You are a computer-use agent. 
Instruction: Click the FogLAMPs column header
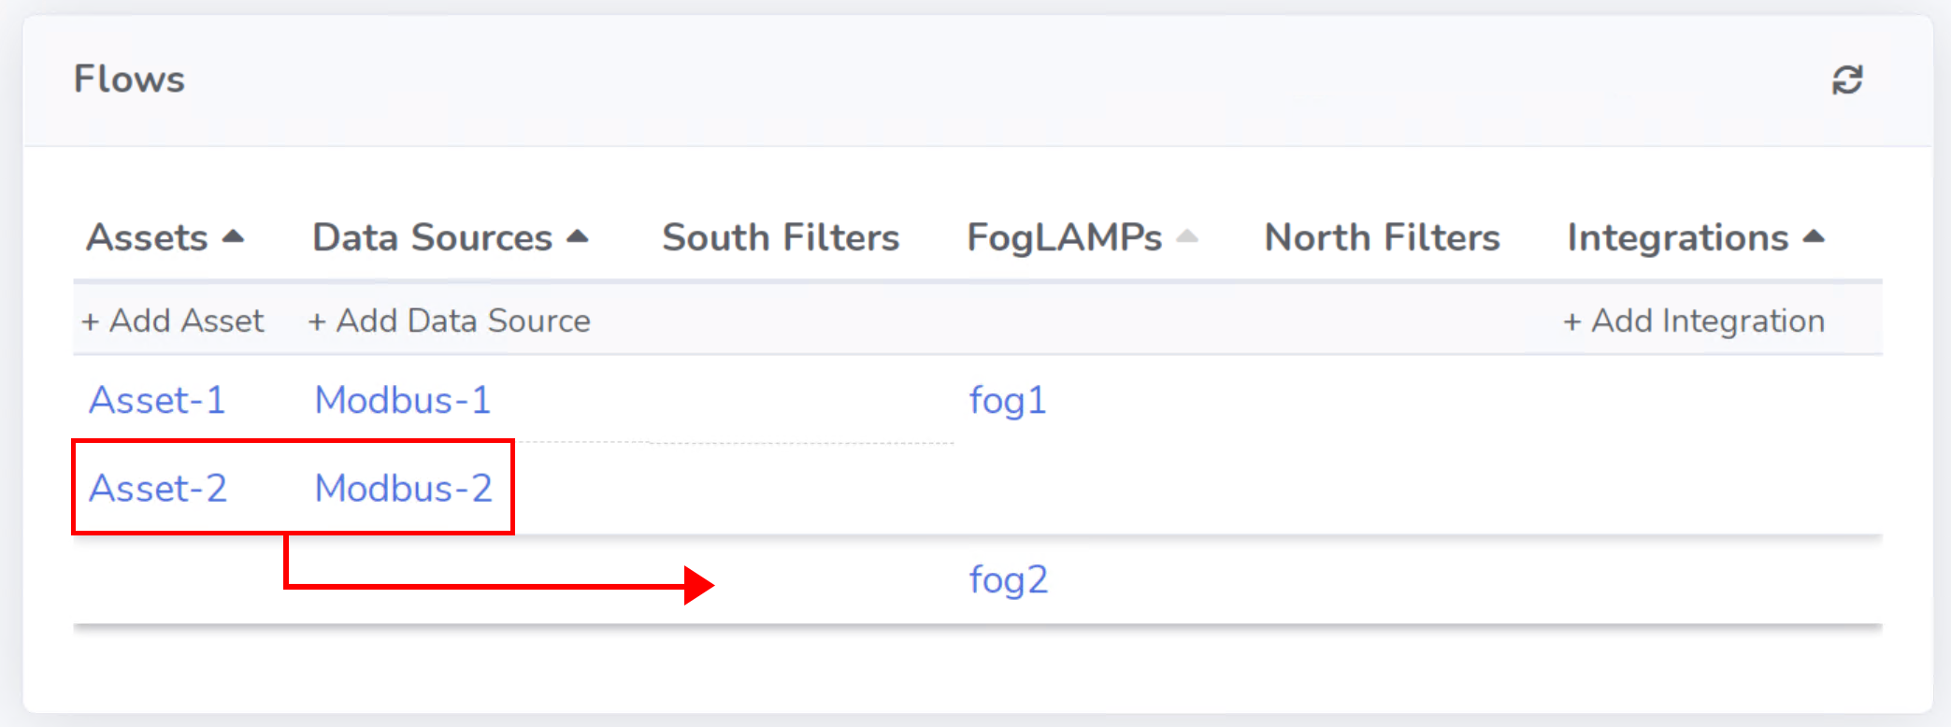point(1065,237)
